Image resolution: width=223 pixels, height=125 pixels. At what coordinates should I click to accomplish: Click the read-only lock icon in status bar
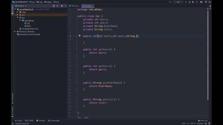(x=206, y=124)
